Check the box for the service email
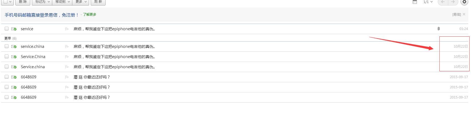 pos(7,29)
